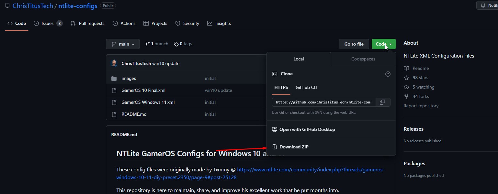This screenshot has width=498, height=194.
Task: Switch to the Codespaces tab
Action: pyautogui.click(x=363, y=59)
